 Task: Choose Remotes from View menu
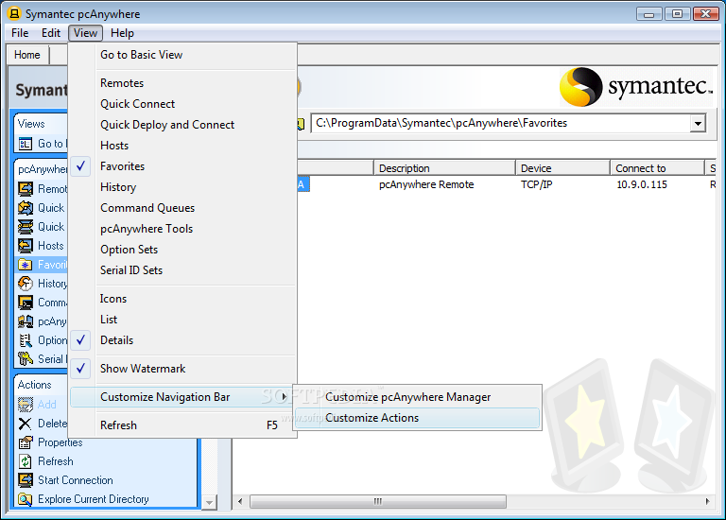click(182, 83)
